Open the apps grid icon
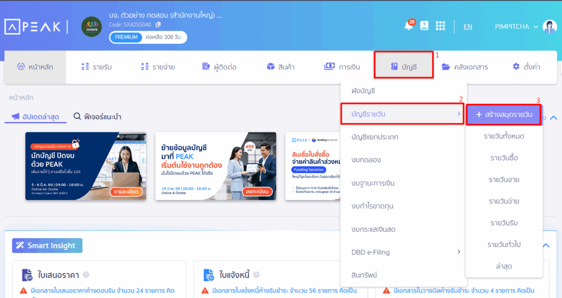The width and height of the screenshot is (562, 298). [x=440, y=26]
